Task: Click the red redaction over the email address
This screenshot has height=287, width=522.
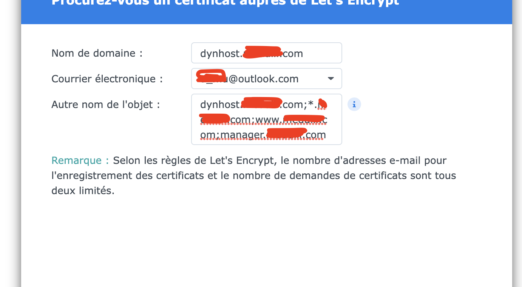Action: click(x=211, y=75)
